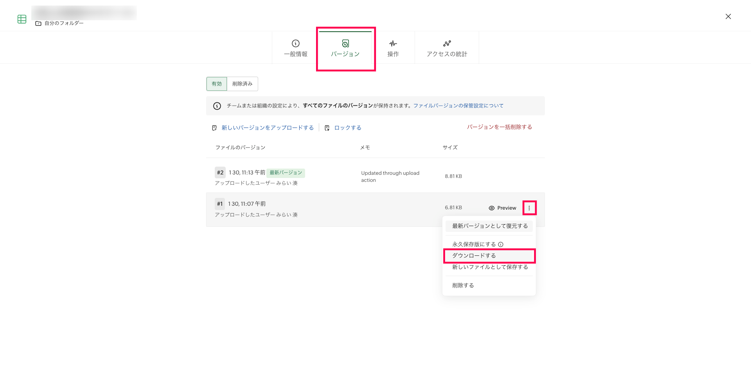
Task: Open the アクセスの統計 tab
Action: pos(447,48)
